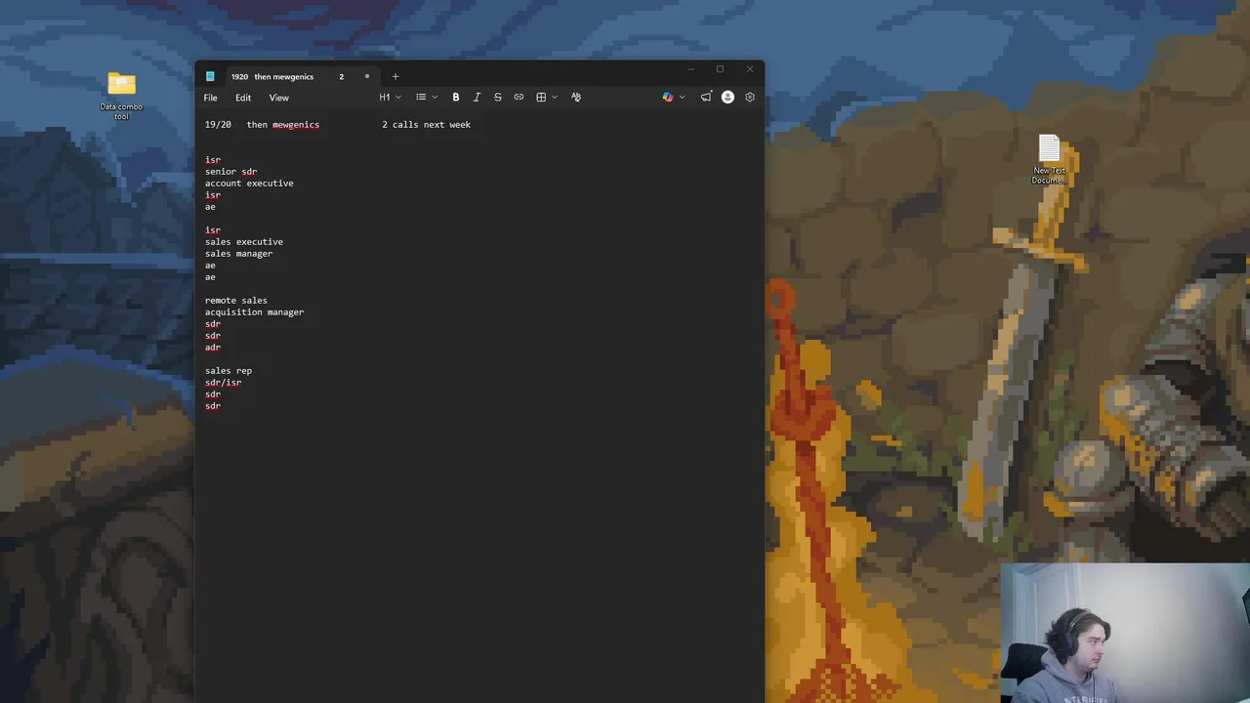Click the line 'adr'
The image size is (1250, 703).
click(x=213, y=348)
